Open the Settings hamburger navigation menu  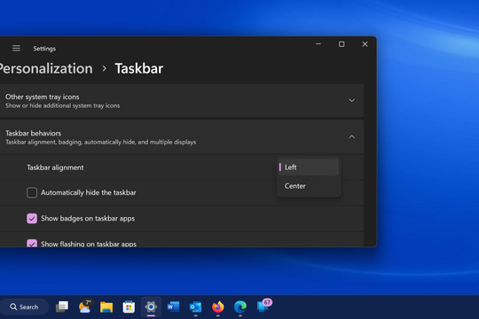(16, 48)
